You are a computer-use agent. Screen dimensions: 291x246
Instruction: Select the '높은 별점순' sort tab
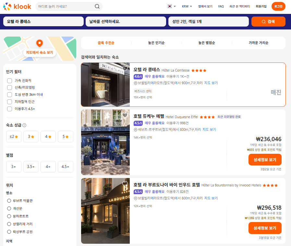click(207, 43)
